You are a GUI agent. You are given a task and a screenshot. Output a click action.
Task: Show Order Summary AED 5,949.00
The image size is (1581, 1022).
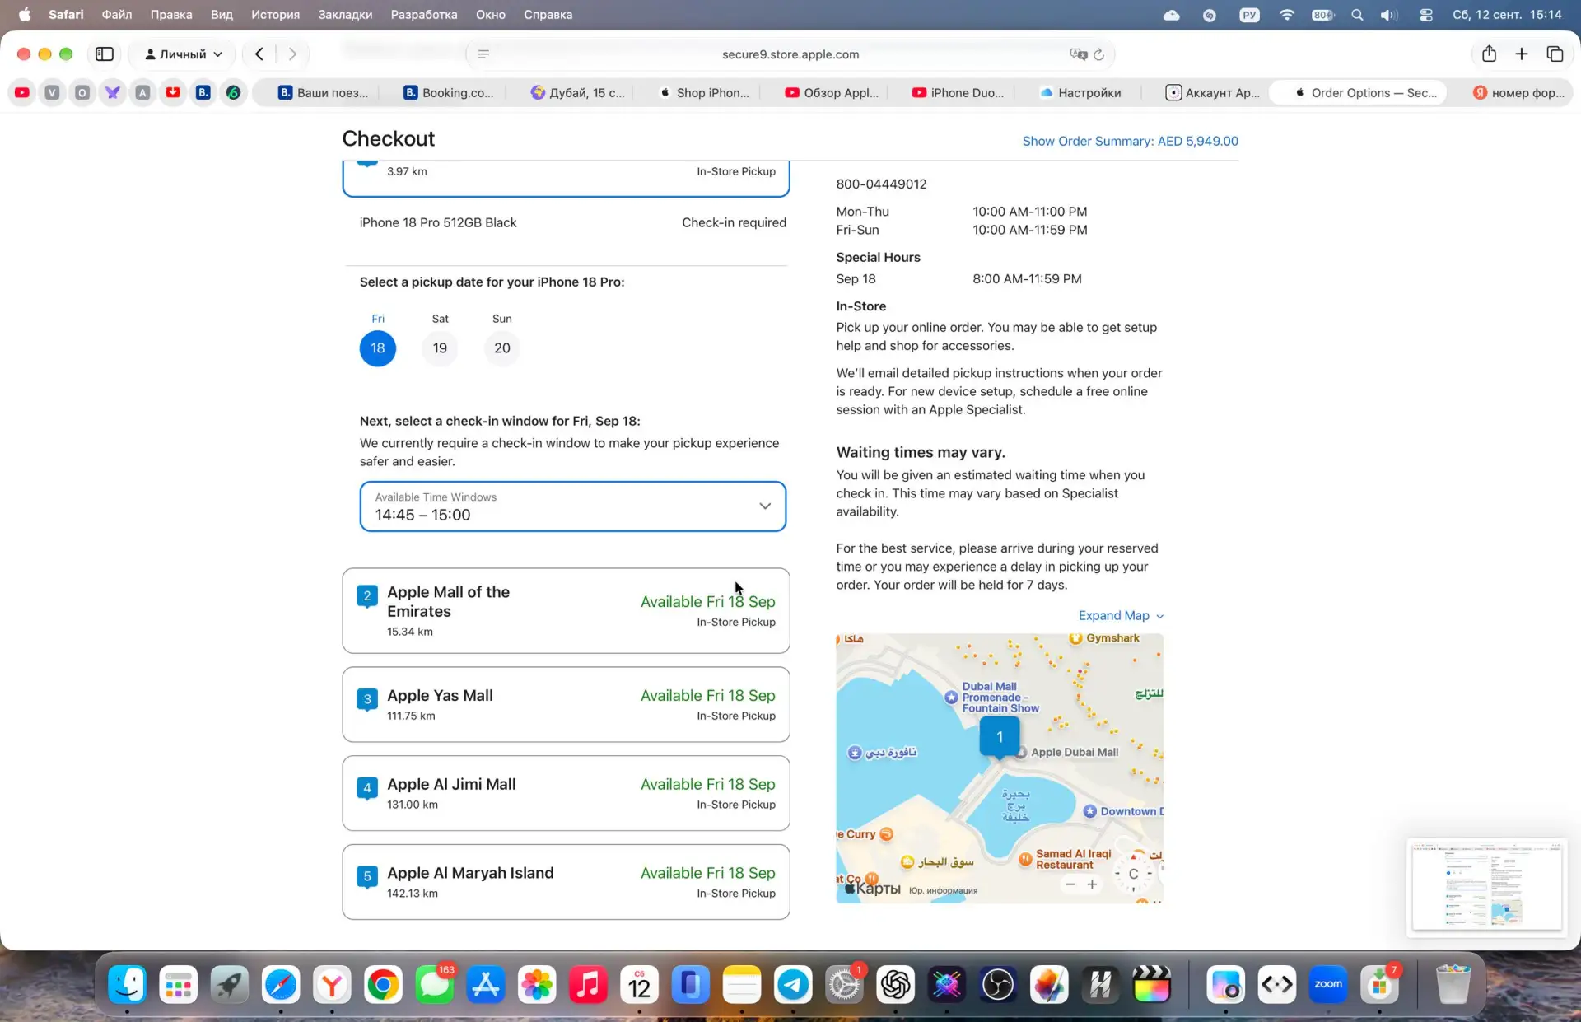click(x=1130, y=141)
